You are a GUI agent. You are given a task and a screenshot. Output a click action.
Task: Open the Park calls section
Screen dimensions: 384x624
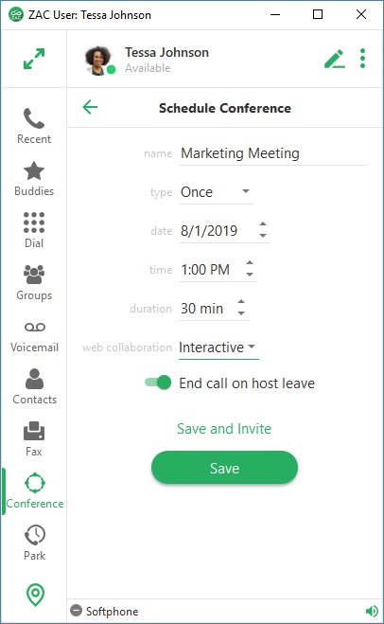point(35,543)
